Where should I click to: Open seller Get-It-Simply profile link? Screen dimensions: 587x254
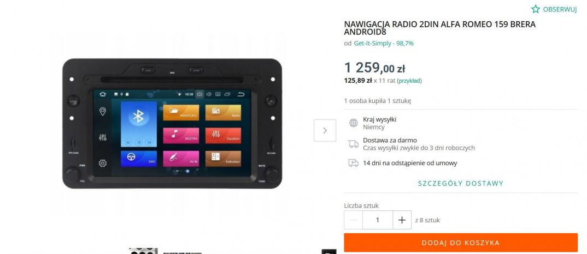pos(384,43)
